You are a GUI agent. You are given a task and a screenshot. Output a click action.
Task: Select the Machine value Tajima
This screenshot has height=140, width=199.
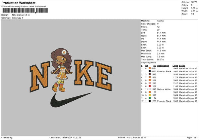(x=160, y=21)
